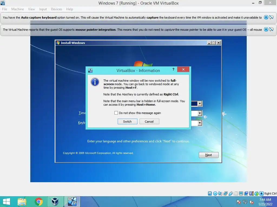Image resolution: width=277 pixels, height=207 pixels.
Task: Click the mouse integration indicator icon
Action: pos(256,194)
